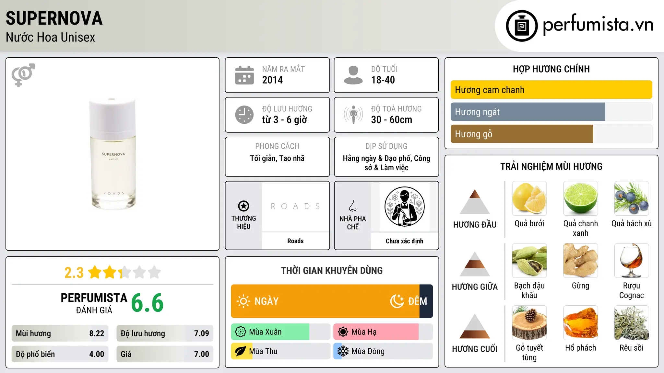Click the Hương đầu pyramid icon
Screen dimensions: 664x373
coord(475,202)
